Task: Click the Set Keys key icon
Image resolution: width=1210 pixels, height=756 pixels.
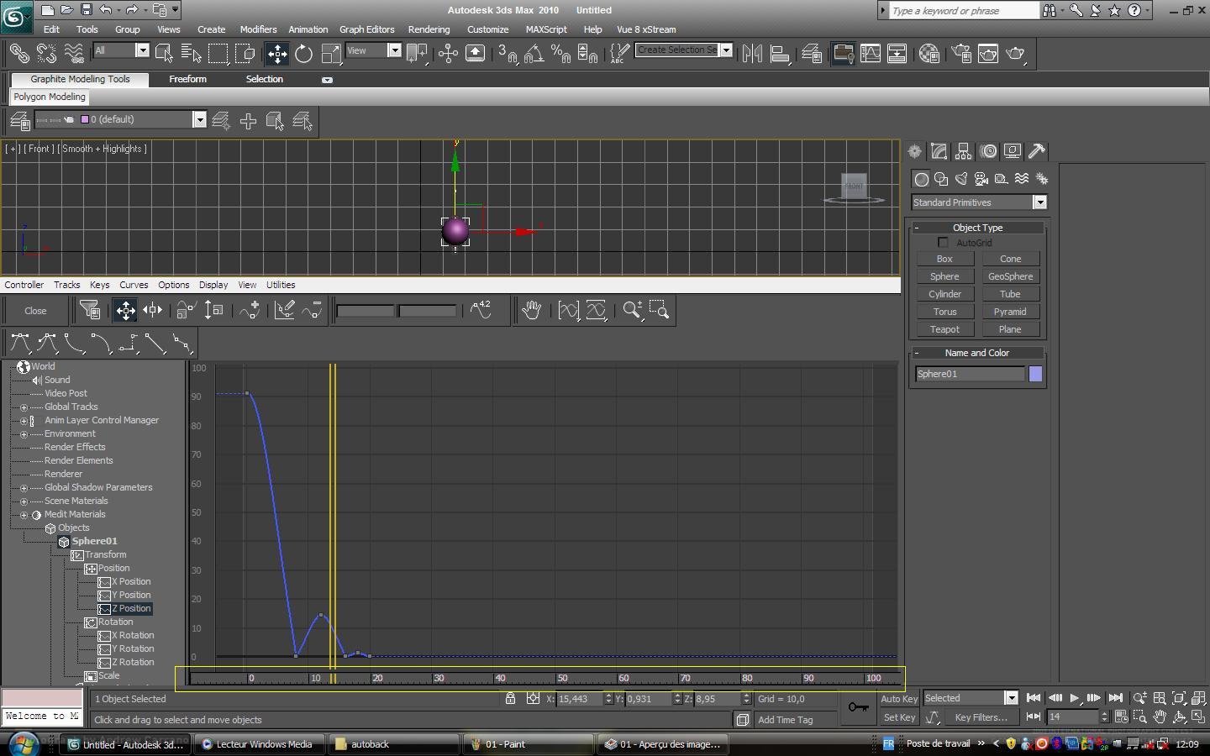Action: click(x=858, y=707)
